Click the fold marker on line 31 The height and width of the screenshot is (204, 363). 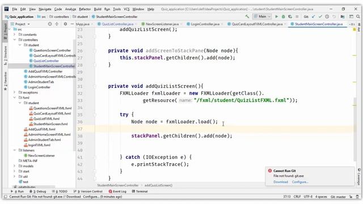point(95,86)
